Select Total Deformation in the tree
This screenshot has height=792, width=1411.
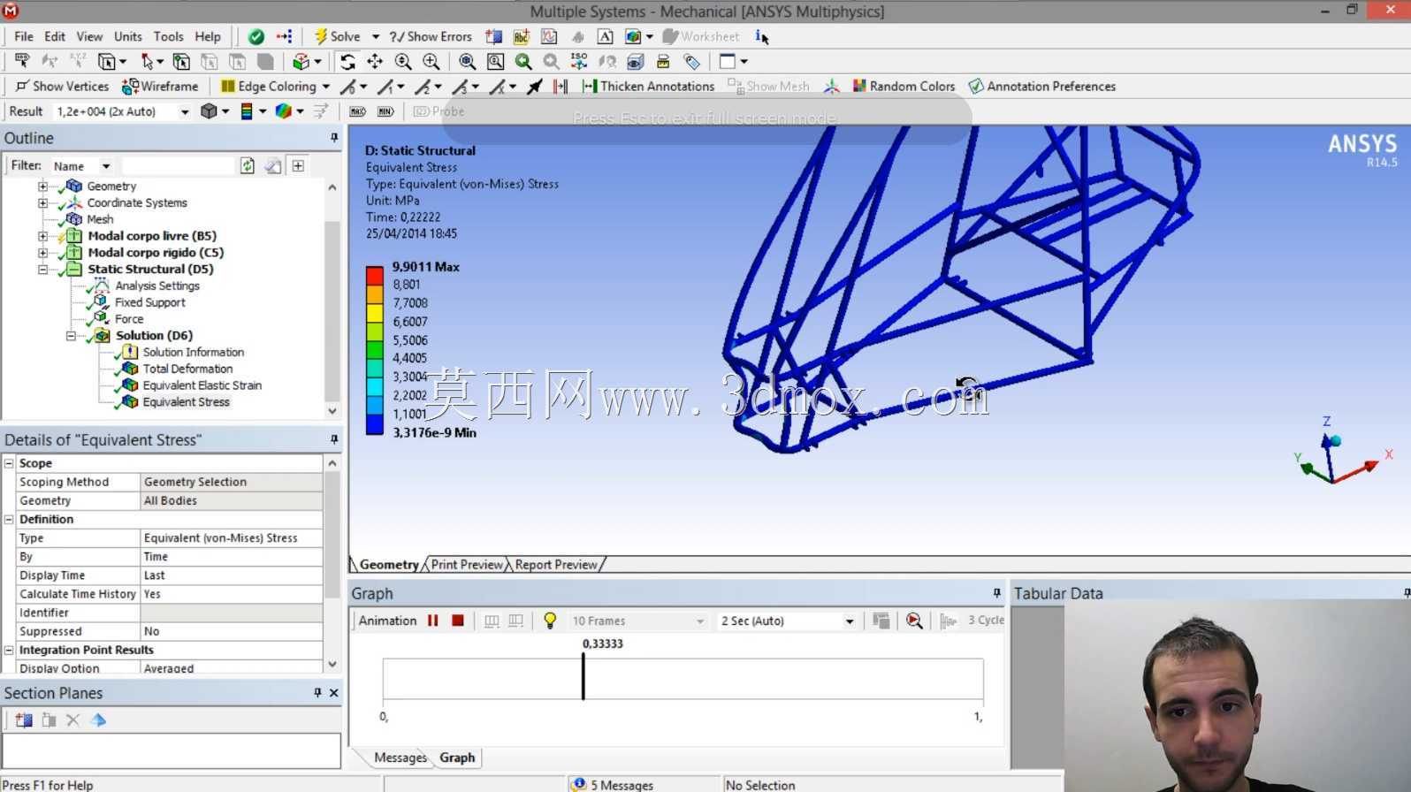187,369
